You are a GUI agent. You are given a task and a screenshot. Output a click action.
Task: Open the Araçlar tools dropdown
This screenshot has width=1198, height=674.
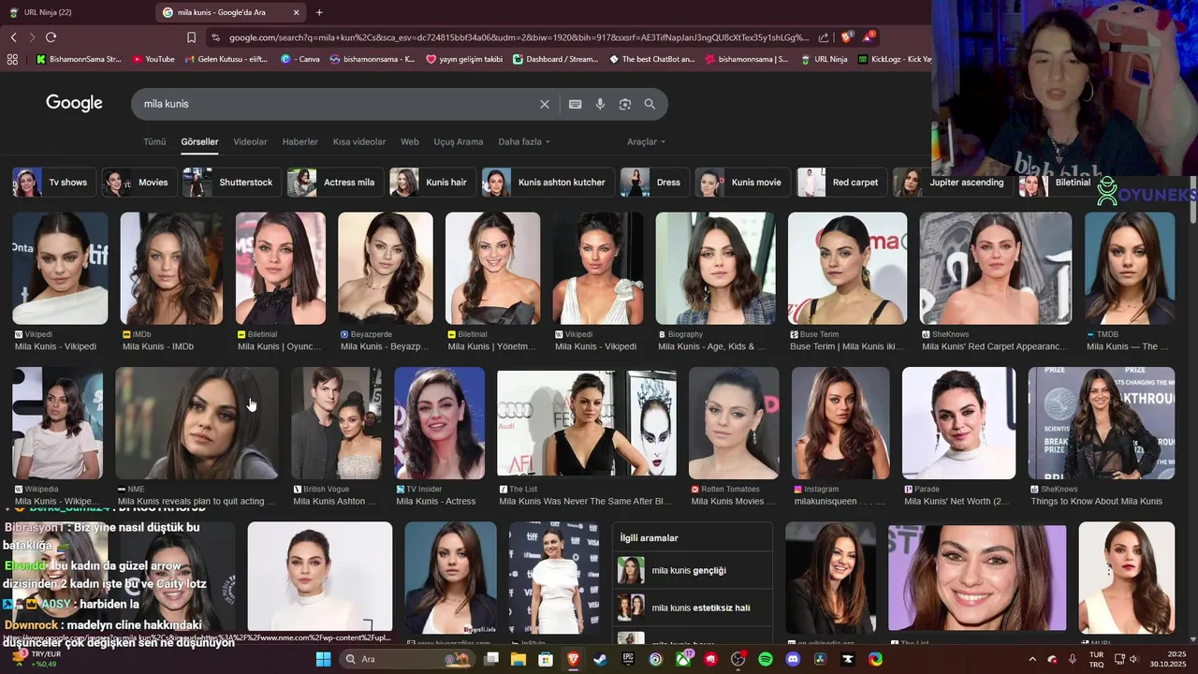646,142
